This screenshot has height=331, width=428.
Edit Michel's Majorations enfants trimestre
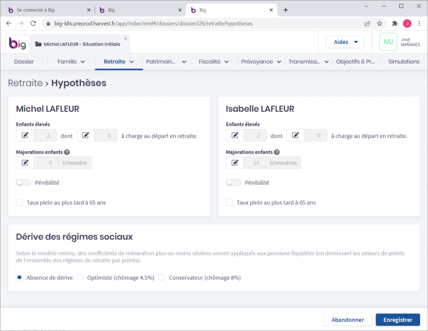coord(25,163)
